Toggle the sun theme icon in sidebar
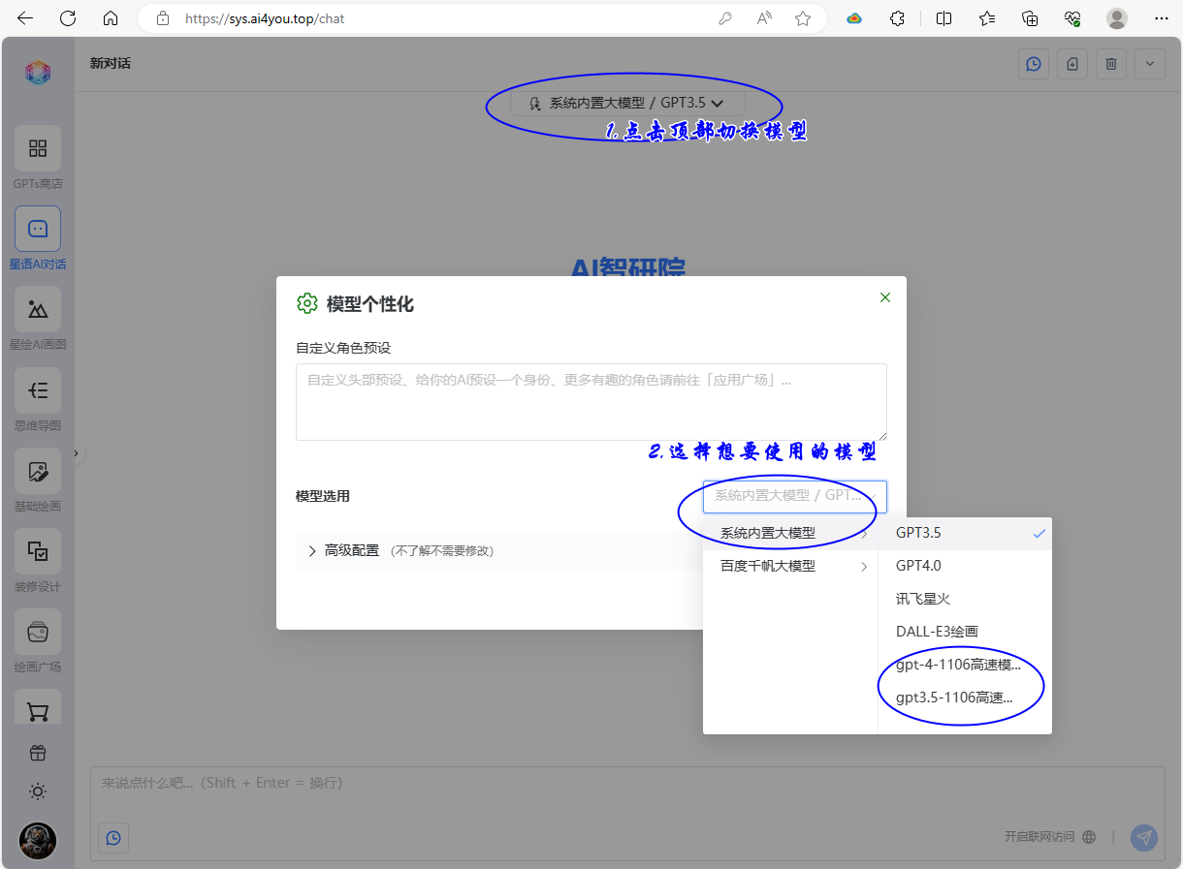1183x869 pixels. point(38,791)
